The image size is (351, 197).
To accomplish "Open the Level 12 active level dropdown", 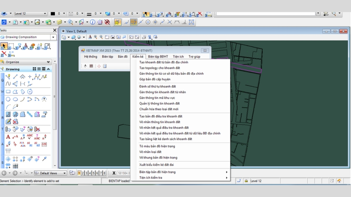I will tap(45, 14).
